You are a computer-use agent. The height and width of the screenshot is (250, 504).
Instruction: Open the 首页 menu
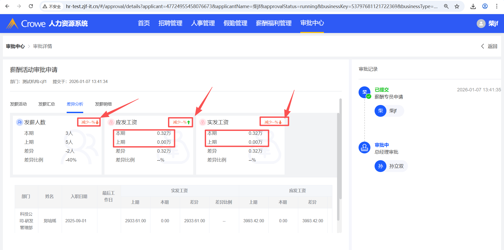tap(144, 23)
